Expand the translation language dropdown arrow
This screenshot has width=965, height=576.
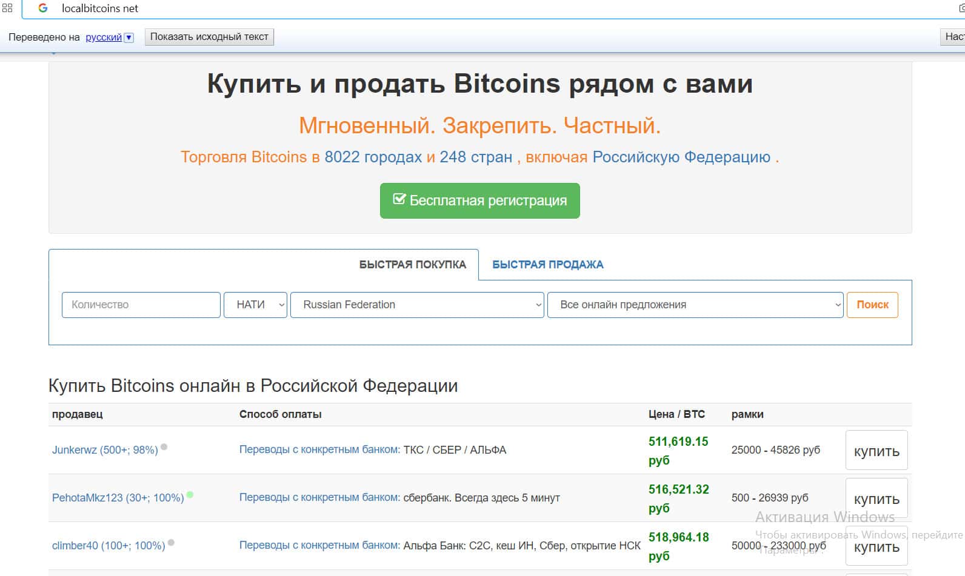pos(129,38)
